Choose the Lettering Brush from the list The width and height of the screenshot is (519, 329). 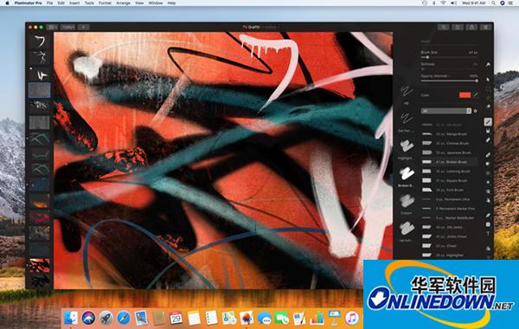pos(450,171)
